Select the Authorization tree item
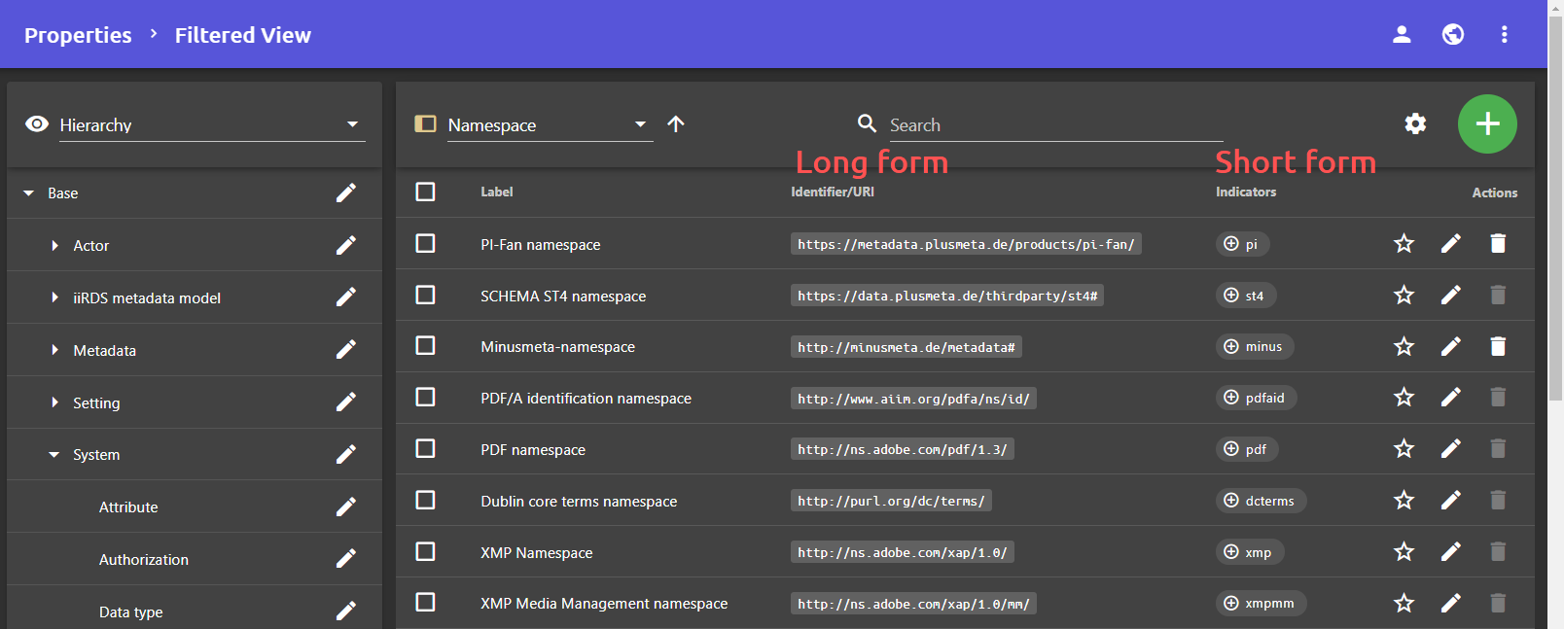 pos(144,560)
